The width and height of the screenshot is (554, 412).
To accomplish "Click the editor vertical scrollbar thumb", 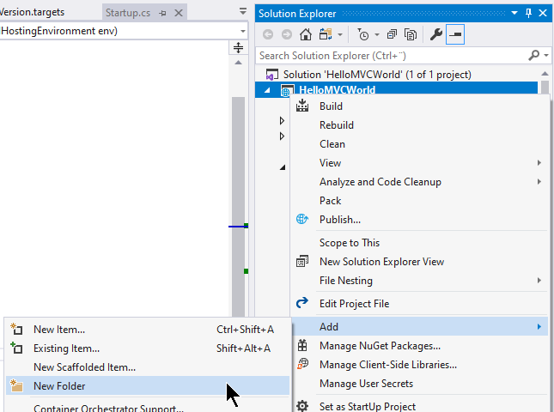I will point(238,207).
